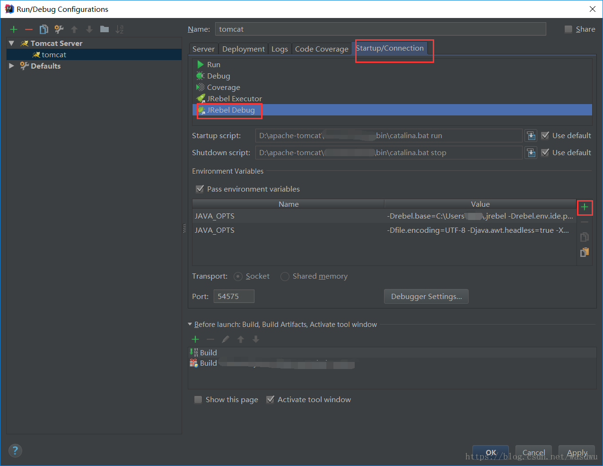Remove selected configuration with red minus
Image resolution: width=603 pixels, height=466 pixels.
tap(29, 29)
